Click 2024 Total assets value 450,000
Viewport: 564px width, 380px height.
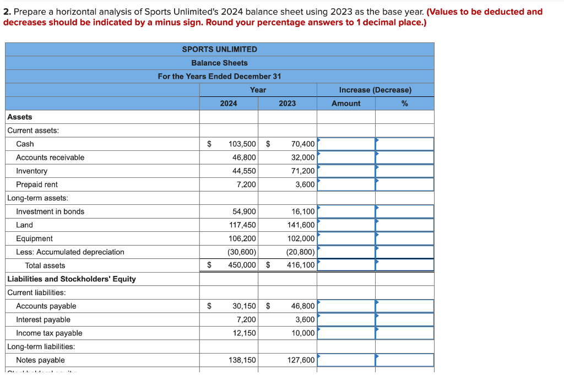[x=242, y=265]
